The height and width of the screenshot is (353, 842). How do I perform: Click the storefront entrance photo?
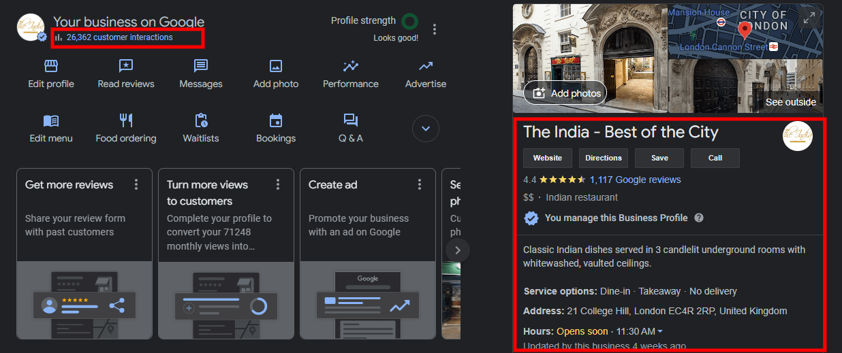point(590,58)
